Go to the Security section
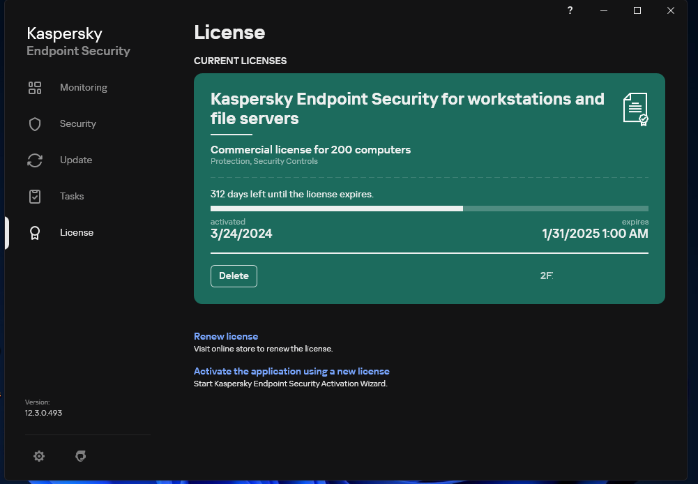The width and height of the screenshot is (698, 484). [78, 123]
